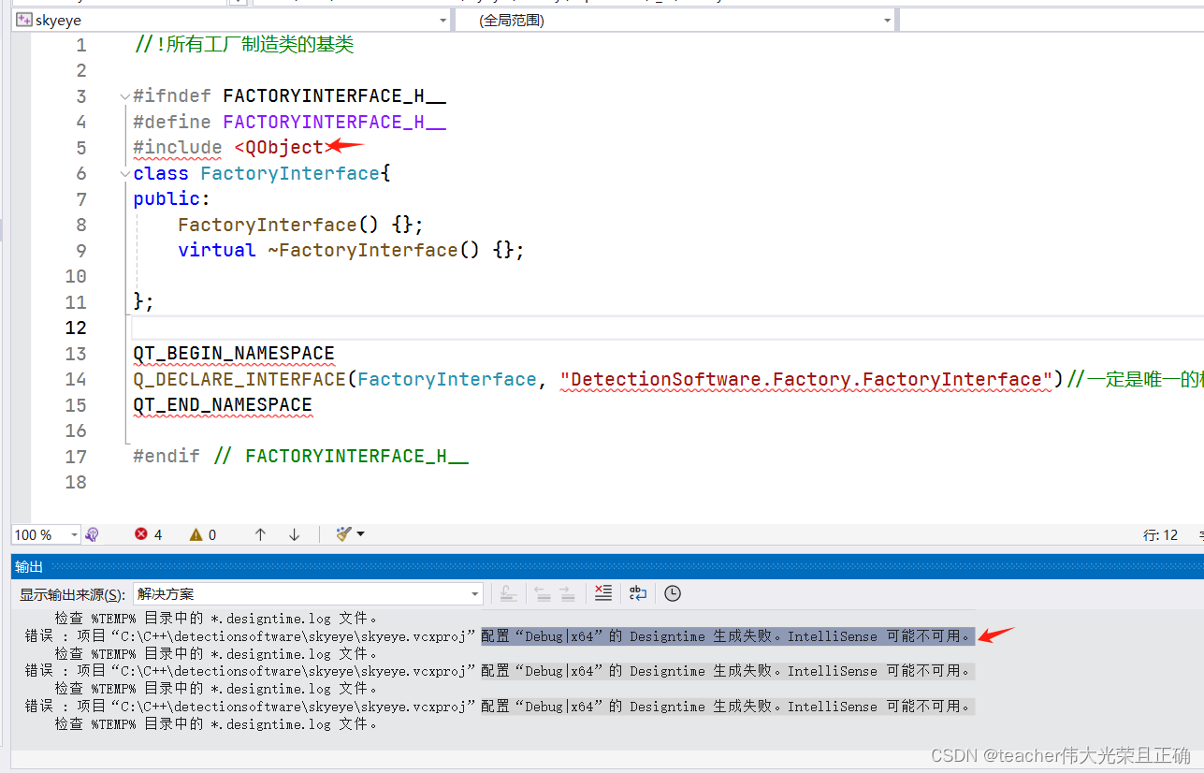Click line number 18 in the gutter
Viewport: 1204px width, 773px height.
[x=76, y=482]
